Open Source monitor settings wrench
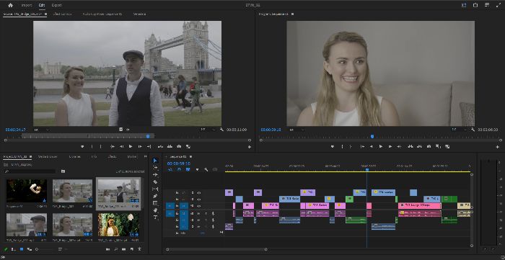 [221, 130]
